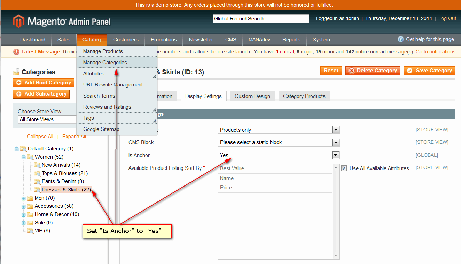Click Add Subcategory button
This screenshot has height=264, width=461.
click(41, 94)
